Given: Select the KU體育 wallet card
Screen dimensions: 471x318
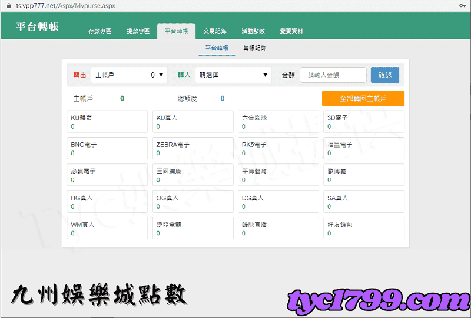Looking at the screenshot, I should coord(107,122).
